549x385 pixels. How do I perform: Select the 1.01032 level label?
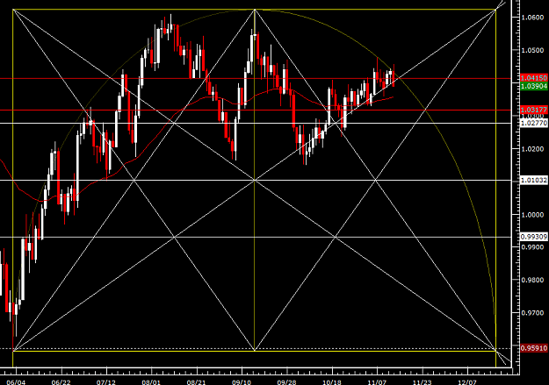pos(534,180)
